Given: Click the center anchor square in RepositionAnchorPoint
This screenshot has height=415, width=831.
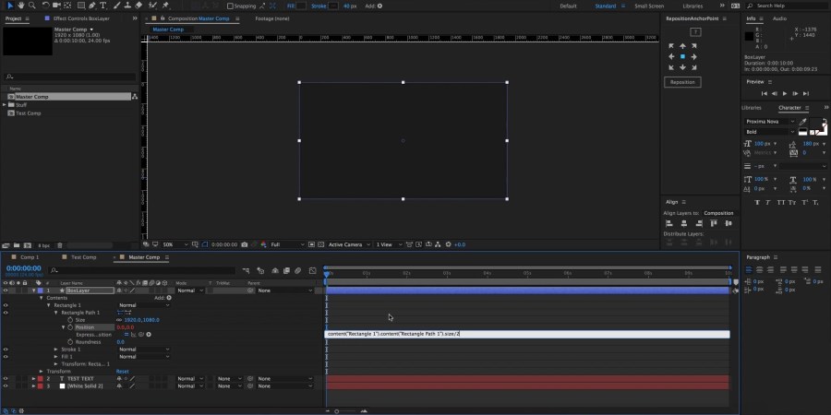Looking at the screenshot, I should [x=682, y=56].
